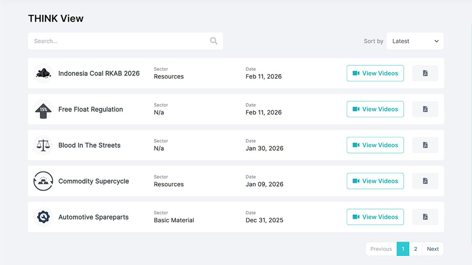This screenshot has height=265, width=472.
Task: Download Free Float Regulation PDF file
Action: tap(425, 109)
